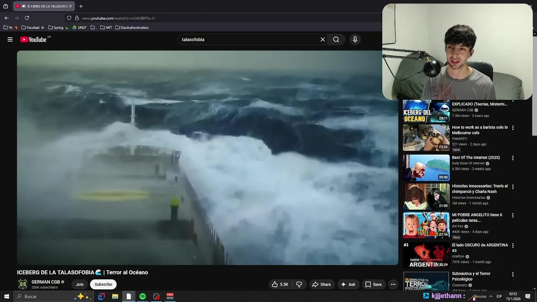Clear the talasofobia search text

(x=323, y=39)
